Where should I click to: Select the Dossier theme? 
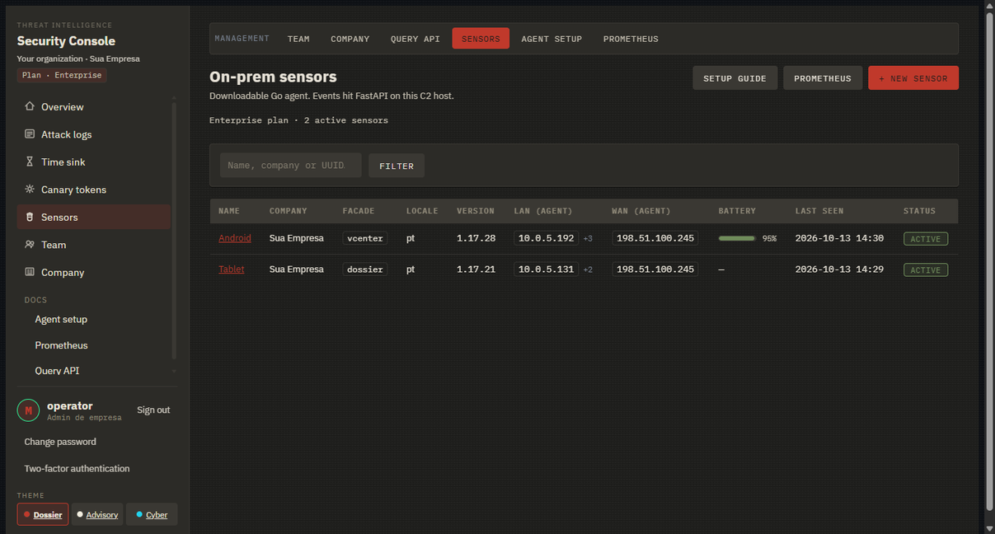tap(43, 514)
